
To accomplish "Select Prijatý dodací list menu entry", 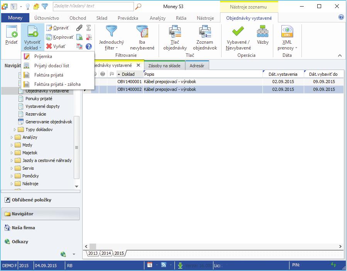I will click(58, 66).
